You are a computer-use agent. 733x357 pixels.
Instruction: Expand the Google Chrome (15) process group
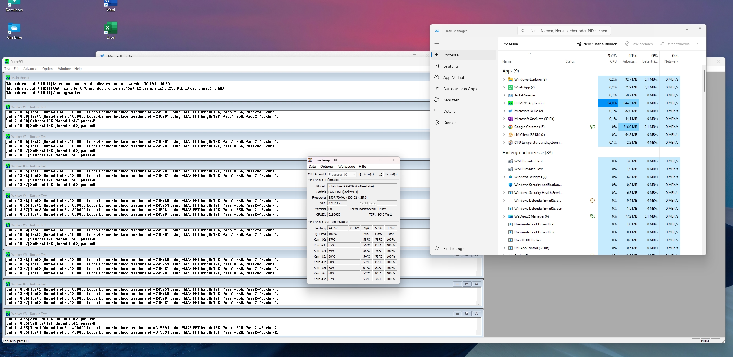[x=504, y=127]
